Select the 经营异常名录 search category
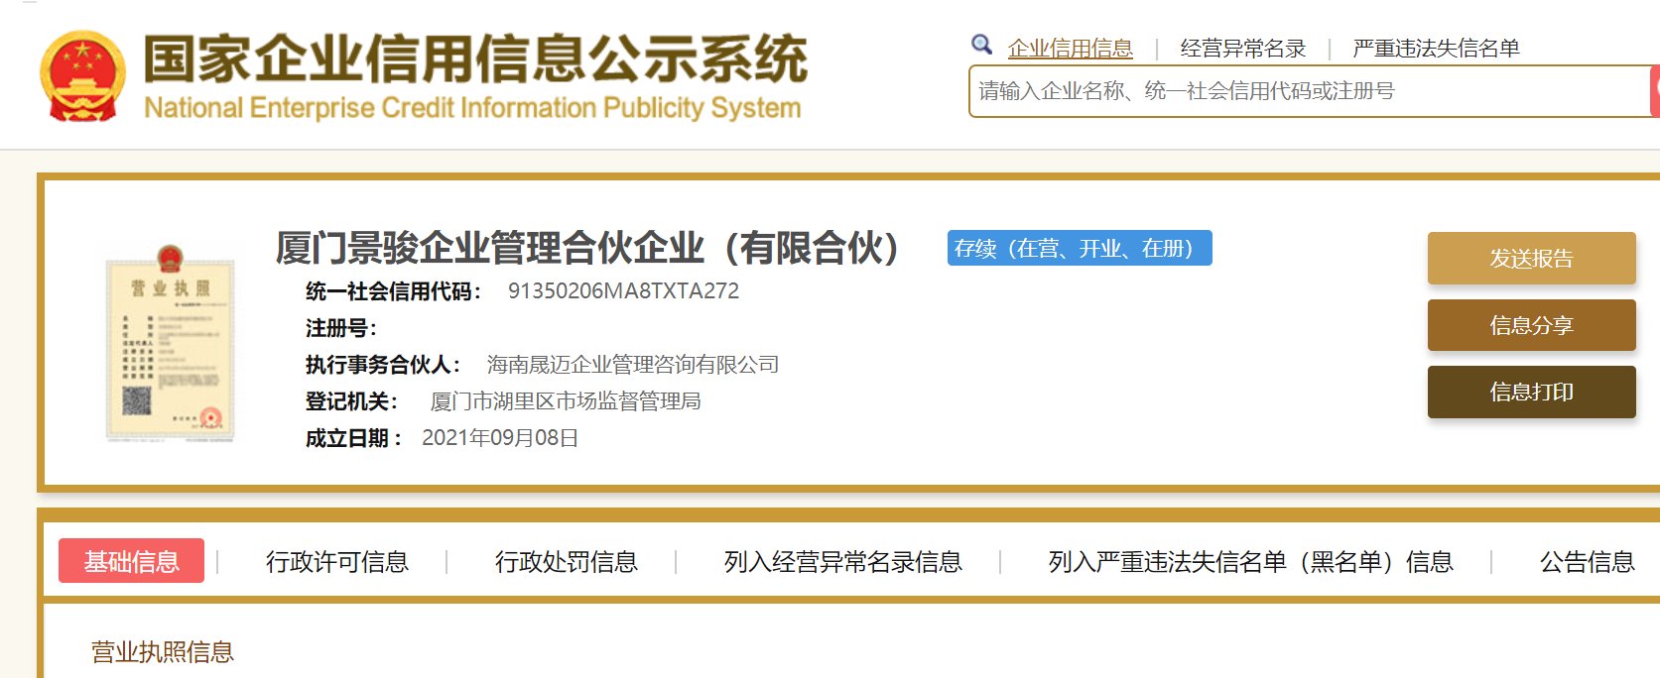 point(1242,49)
